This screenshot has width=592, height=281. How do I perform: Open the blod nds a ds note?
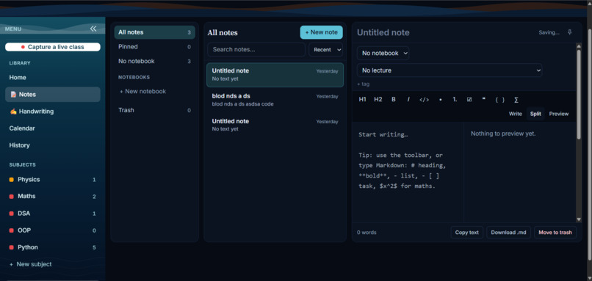click(275, 100)
